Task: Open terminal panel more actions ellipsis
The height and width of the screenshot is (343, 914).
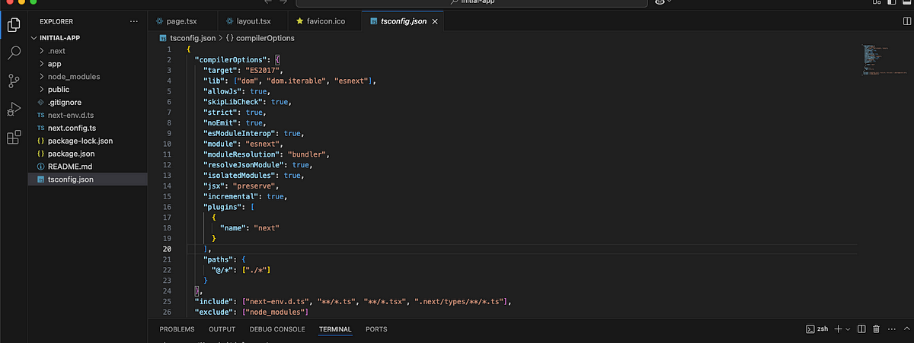Action: pyautogui.click(x=890, y=329)
